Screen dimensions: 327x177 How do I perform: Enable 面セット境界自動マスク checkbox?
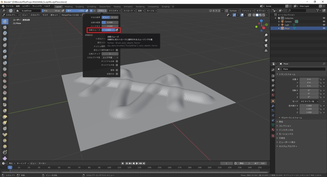117,50
